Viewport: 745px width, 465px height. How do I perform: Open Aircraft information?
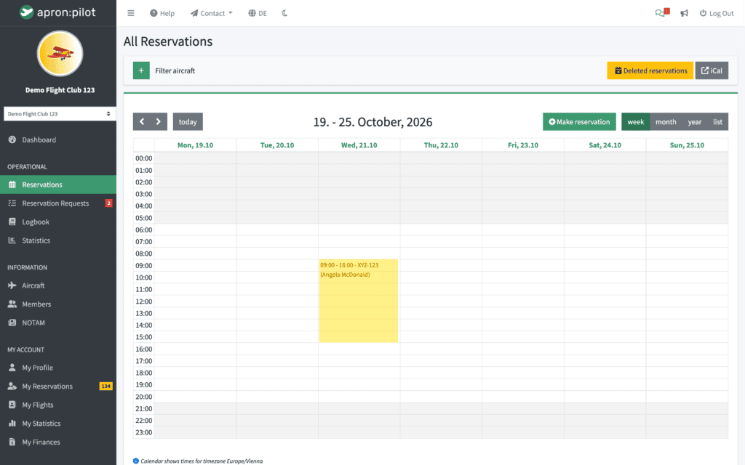point(58,285)
